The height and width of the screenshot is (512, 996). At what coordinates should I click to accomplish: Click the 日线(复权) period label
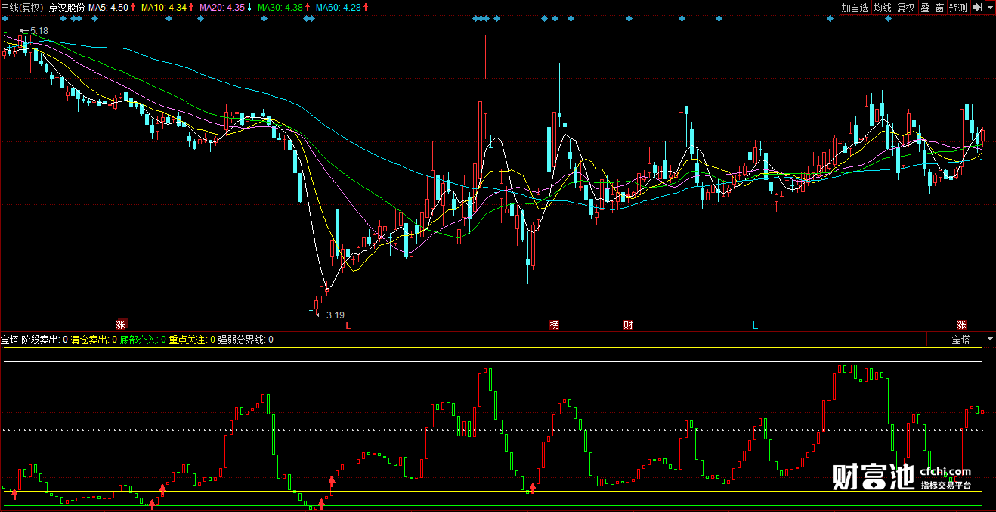[23, 8]
